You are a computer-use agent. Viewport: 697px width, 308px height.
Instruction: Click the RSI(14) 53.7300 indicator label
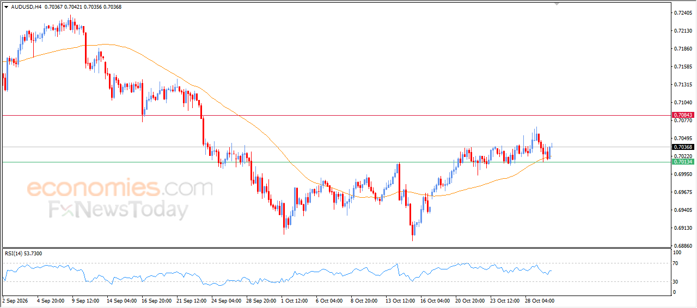point(23,253)
